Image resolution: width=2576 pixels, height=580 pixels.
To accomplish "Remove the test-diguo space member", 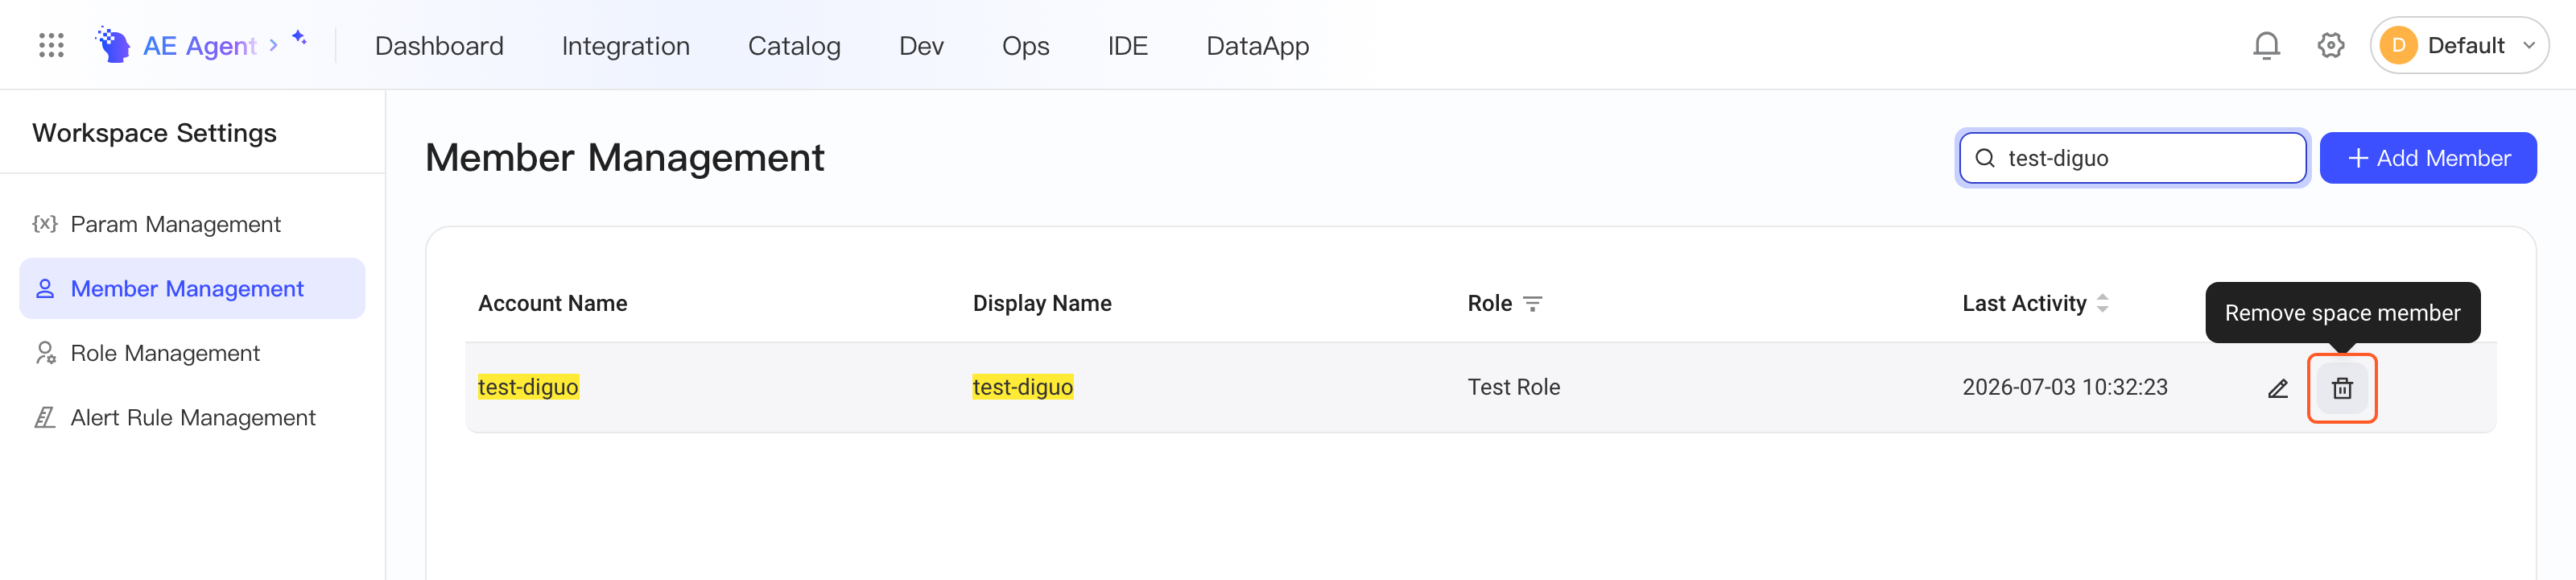I will coord(2342,388).
